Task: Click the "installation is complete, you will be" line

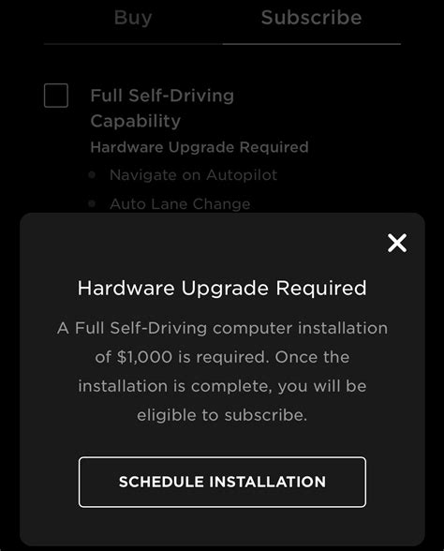Action: pos(222,386)
